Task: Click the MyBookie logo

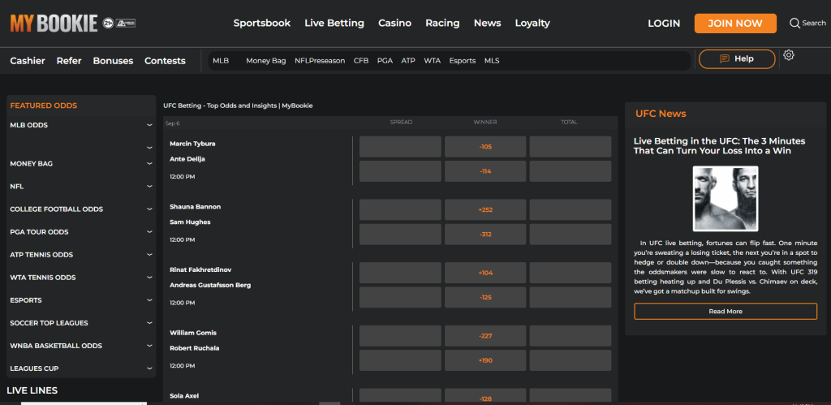Action: [54, 24]
